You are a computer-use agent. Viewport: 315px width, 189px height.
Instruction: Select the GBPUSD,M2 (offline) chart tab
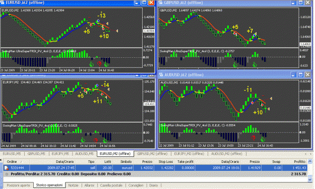152,154
